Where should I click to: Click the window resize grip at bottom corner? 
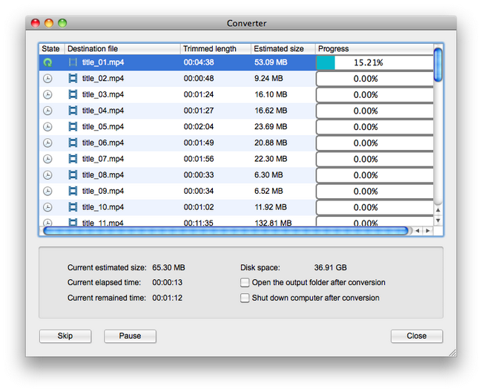click(x=452, y=353)
